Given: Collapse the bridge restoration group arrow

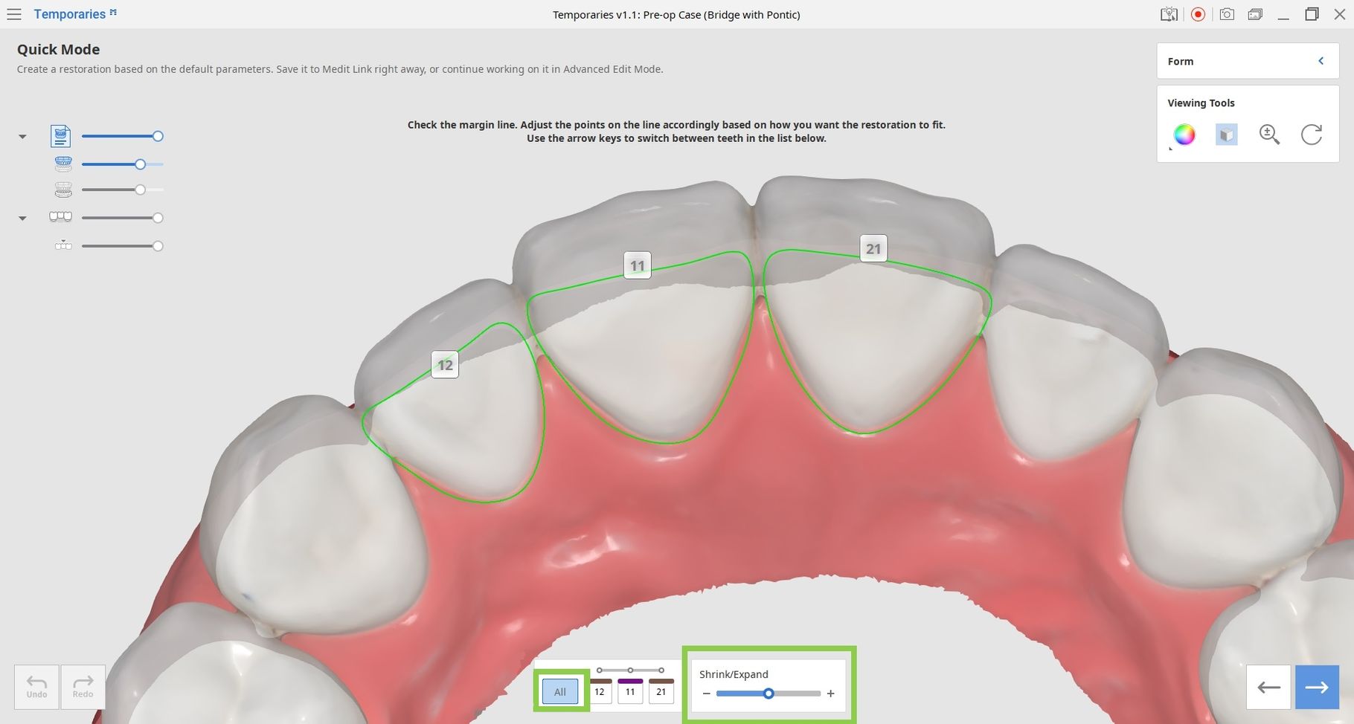Looking at the screenshot, I should 22,219.
